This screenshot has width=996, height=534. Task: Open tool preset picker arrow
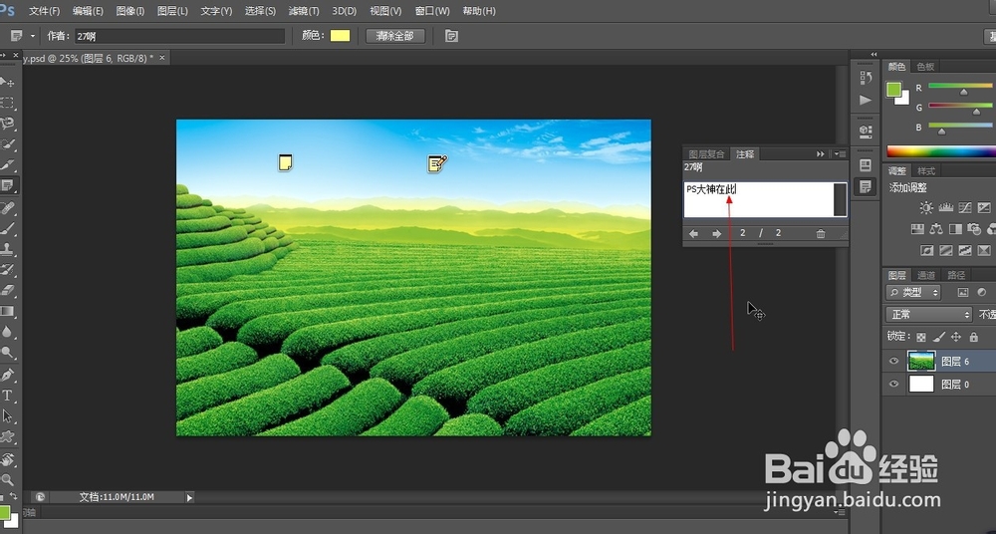tap(33, 36)
